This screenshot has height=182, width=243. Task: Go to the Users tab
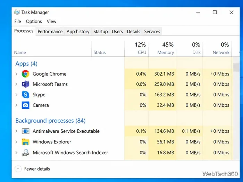click(x=117, y=32)
